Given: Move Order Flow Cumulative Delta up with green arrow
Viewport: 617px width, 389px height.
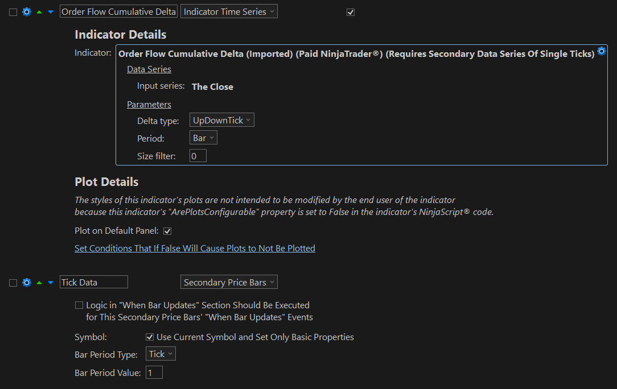Looking at the screenshot, I should point(39,12).
